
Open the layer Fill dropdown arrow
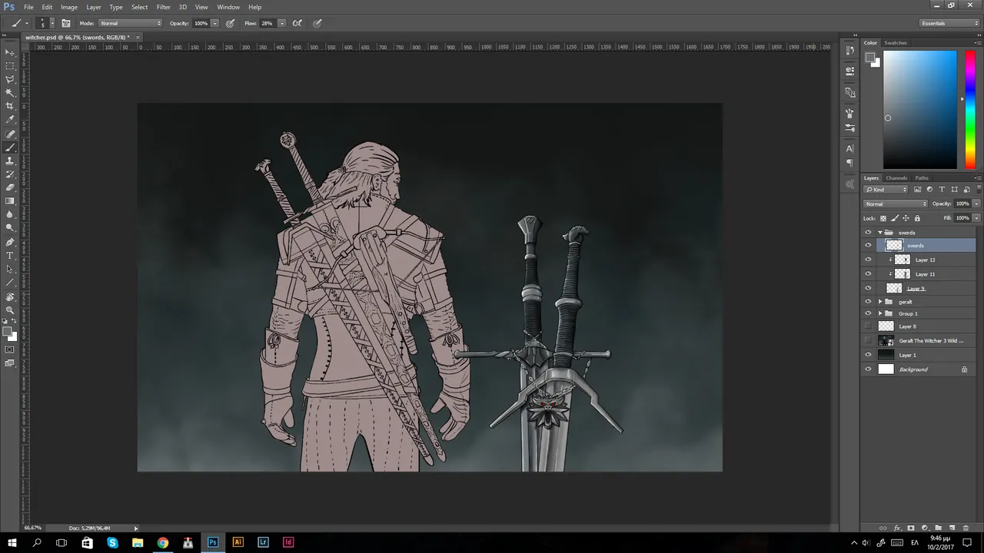pyautogui.click(x=976, y=218)
